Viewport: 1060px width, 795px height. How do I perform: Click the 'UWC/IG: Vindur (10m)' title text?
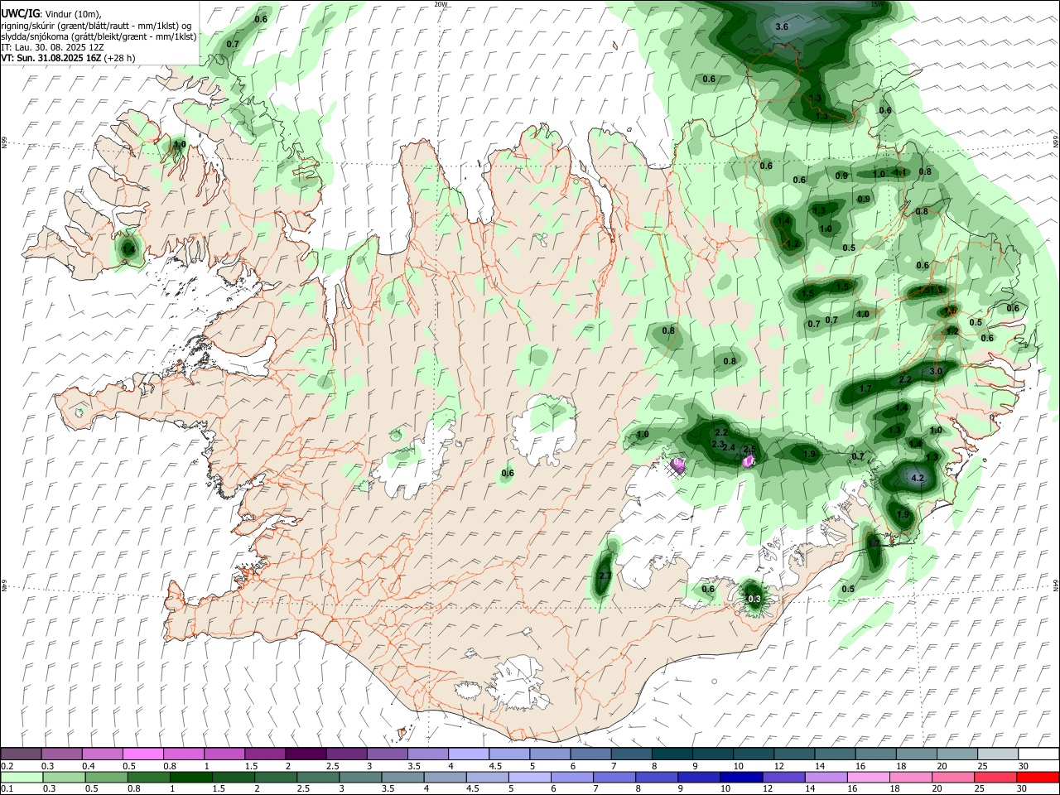[x=51, y=14]
